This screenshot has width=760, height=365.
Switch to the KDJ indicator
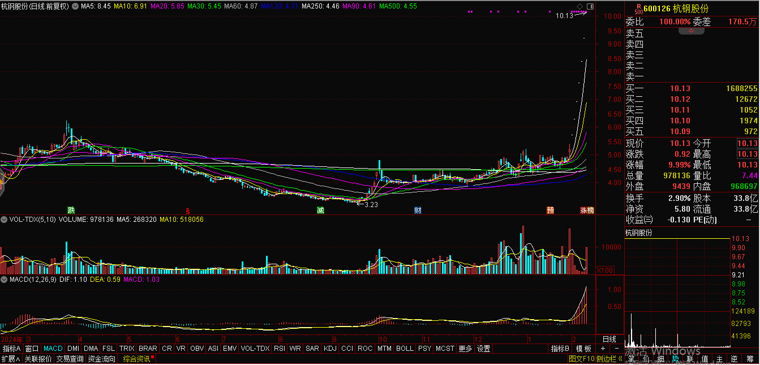(330, 349)
